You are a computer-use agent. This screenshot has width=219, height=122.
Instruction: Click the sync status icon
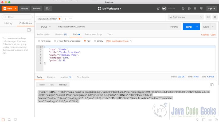[164, 9]
